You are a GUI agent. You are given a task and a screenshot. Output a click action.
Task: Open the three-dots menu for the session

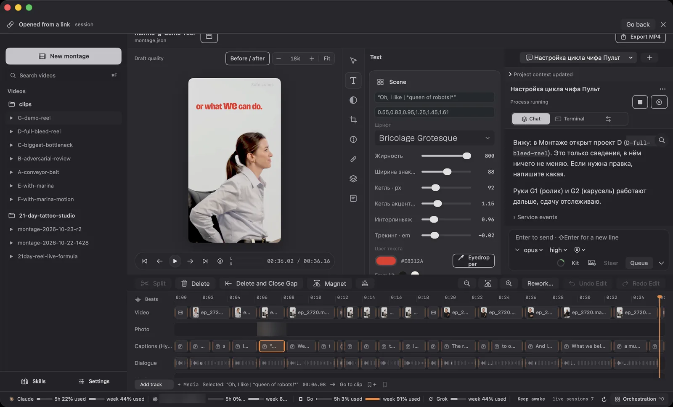662,89
